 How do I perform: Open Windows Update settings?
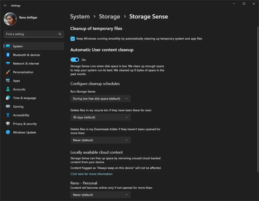tap(24, 132)
